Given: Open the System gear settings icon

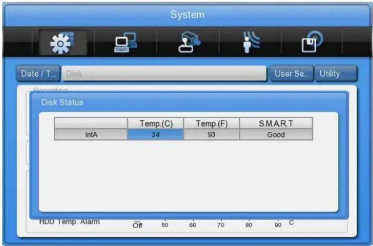Looking at the screenshot, I should click(63, 43).
